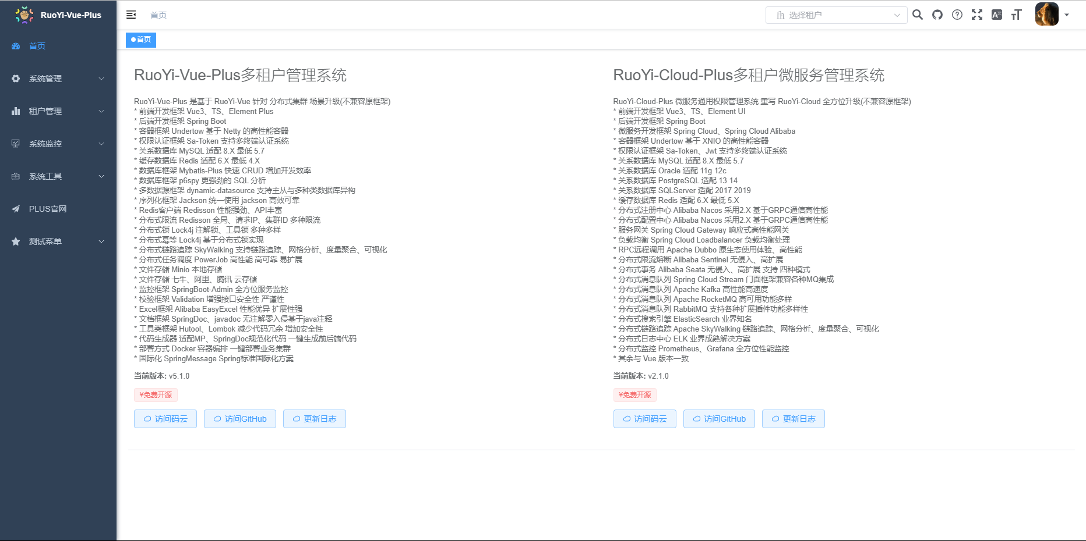The image size is (1086, 541).
Task: Click the ¥免费开源 tag under v2.1.0
Action: pyautogui.click(x=635, y=395)
